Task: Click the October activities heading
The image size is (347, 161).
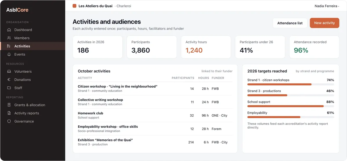Action: coord(94,71)
